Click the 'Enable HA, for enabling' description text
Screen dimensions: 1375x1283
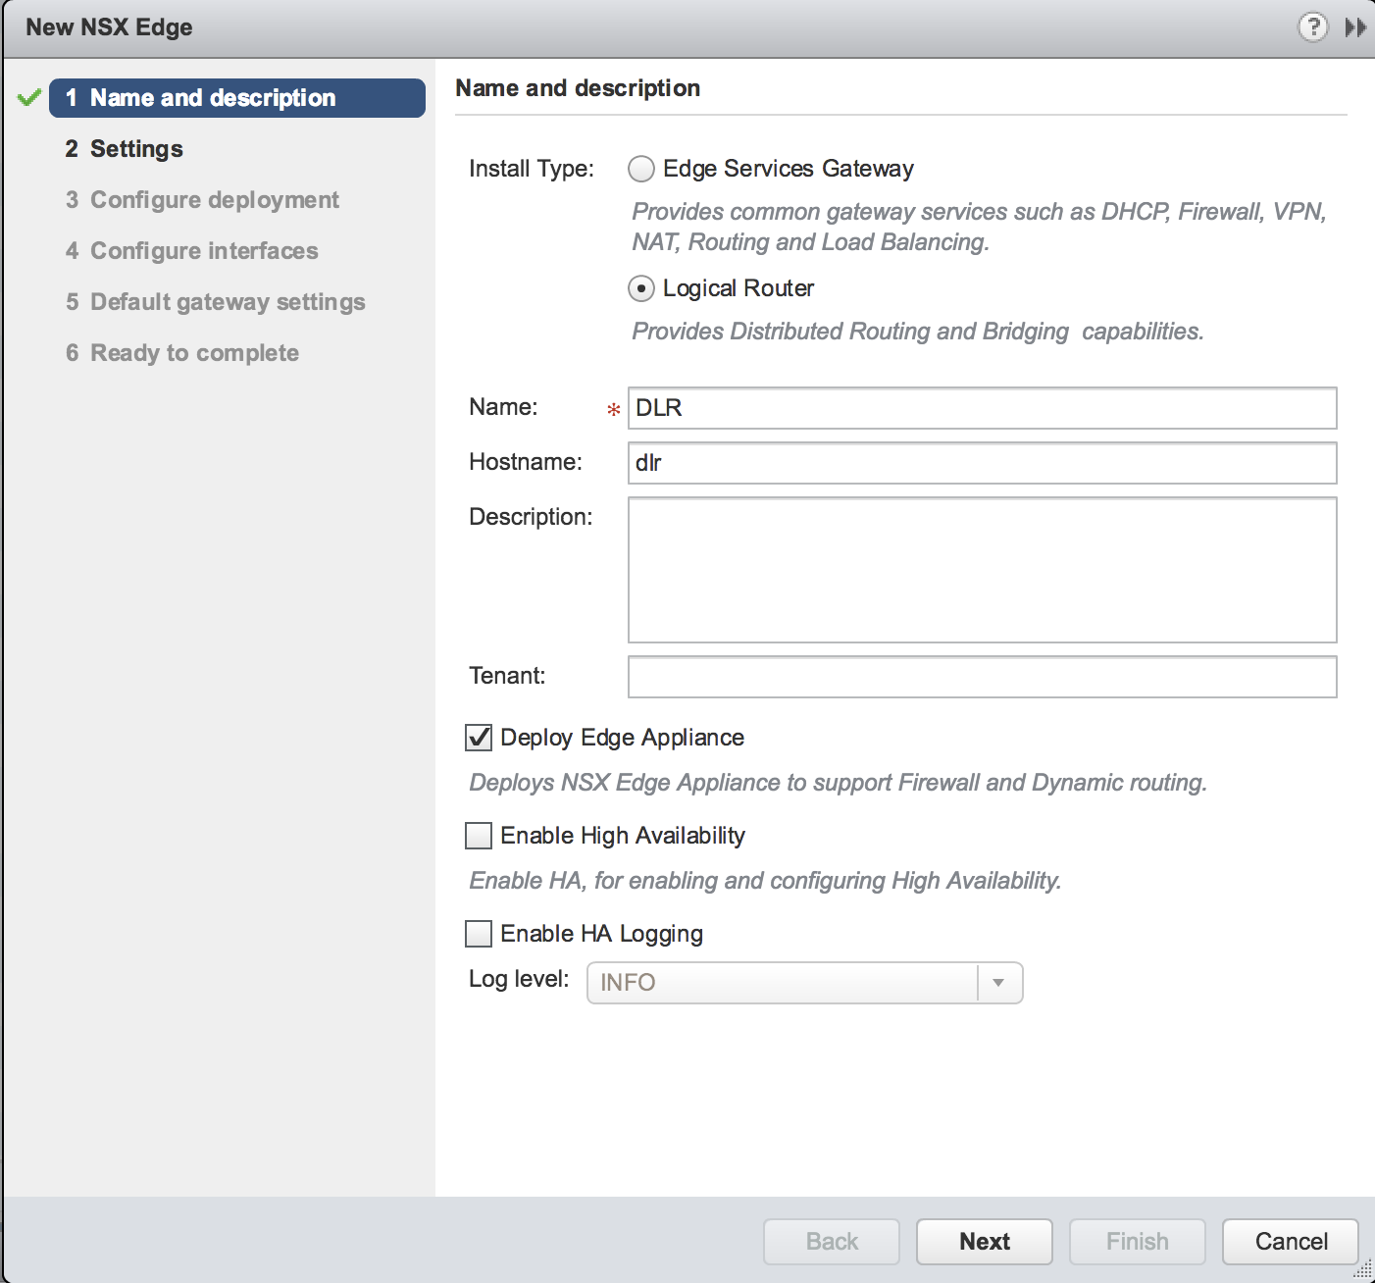point(765,881)
